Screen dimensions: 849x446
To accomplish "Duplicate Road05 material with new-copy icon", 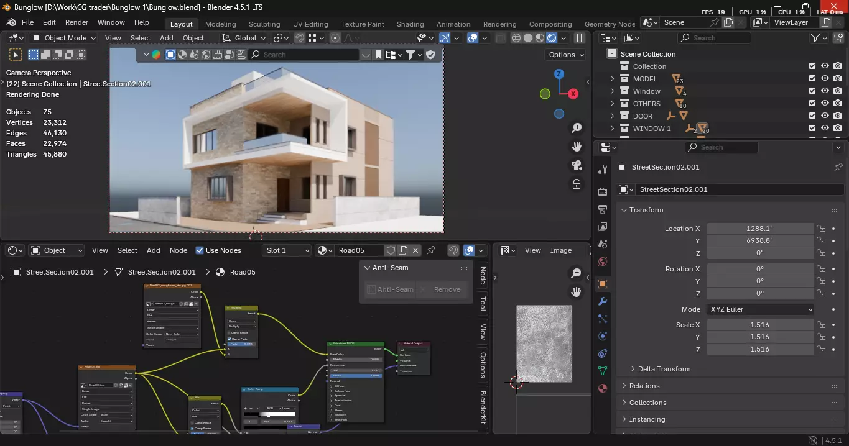I will 403,250.
